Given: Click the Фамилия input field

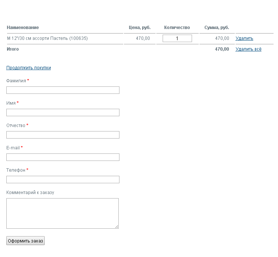Looking at the screenshot, I should (63, 90).
